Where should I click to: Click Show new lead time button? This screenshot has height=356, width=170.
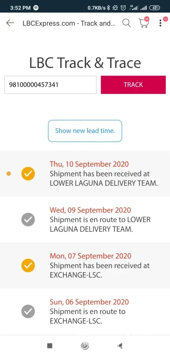[85, 131]
